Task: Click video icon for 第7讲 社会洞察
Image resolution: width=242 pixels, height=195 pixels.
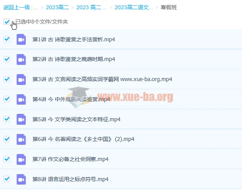Action: tap(21, 159)
